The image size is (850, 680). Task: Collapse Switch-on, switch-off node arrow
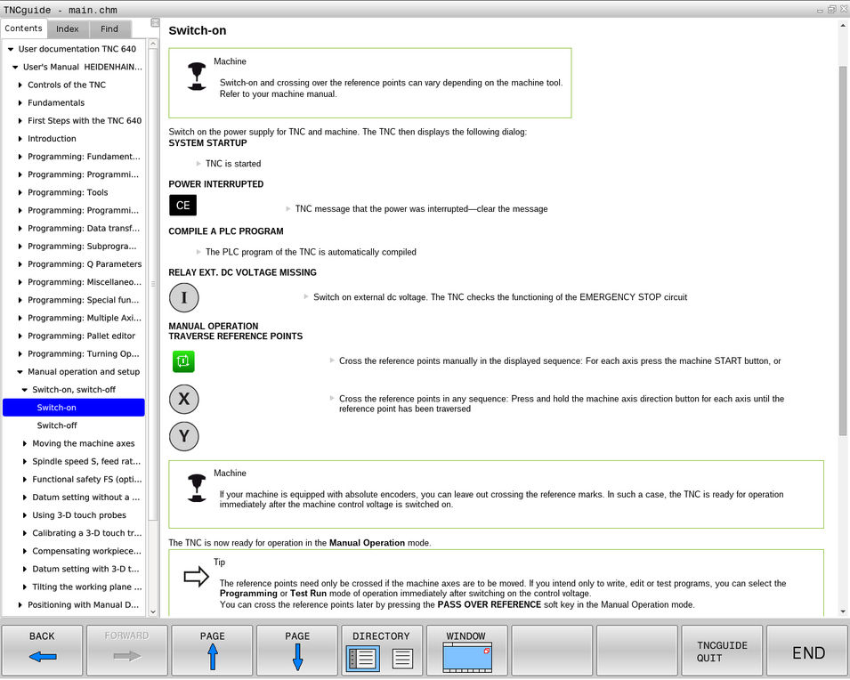pyautogui.click(x=24, y=390)
